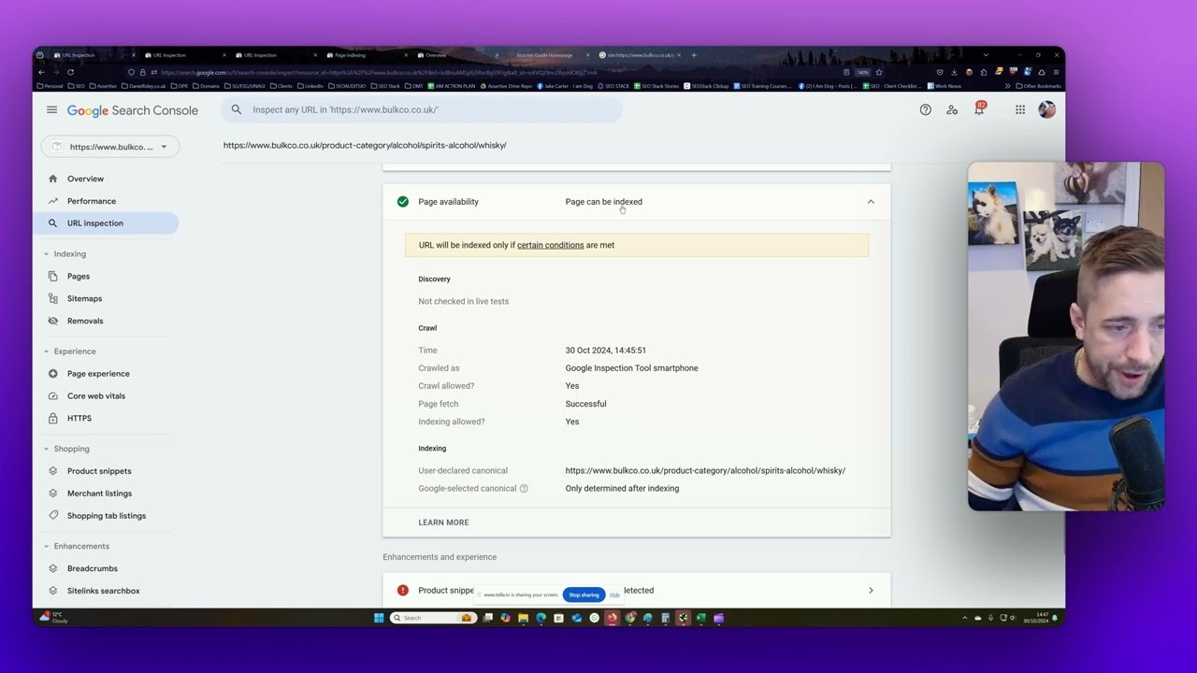Click the 'Google Inspection Tool smartphone' value

(631, 368)
